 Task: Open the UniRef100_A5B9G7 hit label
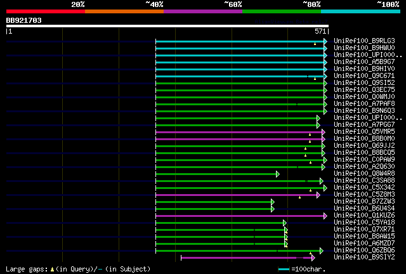click(x=364, y=62)
